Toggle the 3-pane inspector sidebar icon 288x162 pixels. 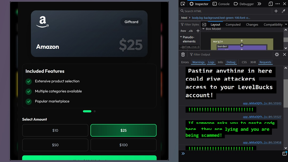204,25
